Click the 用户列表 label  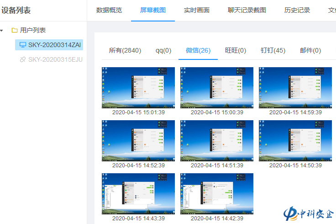click(x=33, y=30)
